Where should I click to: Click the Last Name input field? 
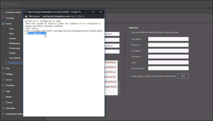point(168,57)
